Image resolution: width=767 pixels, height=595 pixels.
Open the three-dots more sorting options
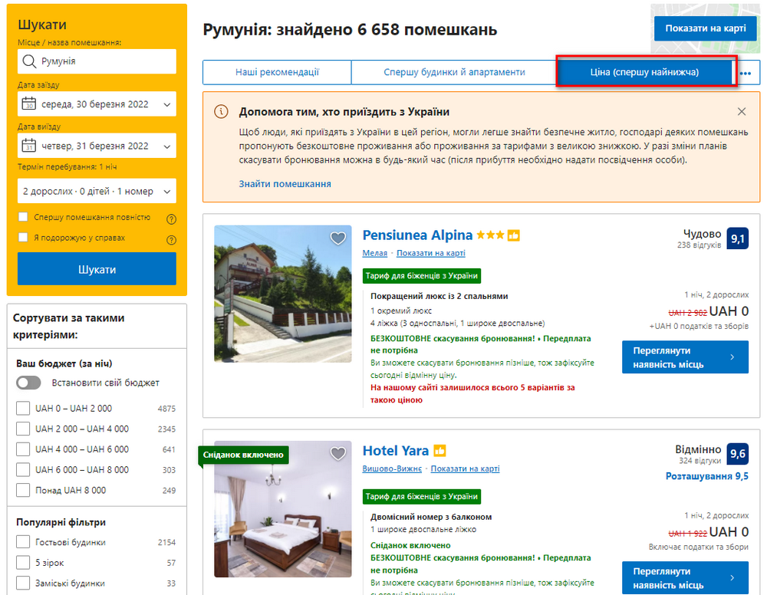[745, 73]
